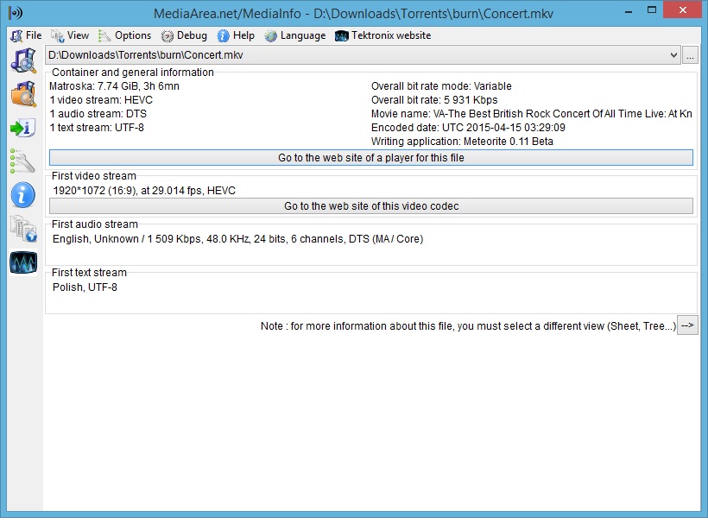The width and height of the screenshot is (708, 530).
Task: Click 'Overall bit rate mode: Variable' text
Action: pos(441,86)
